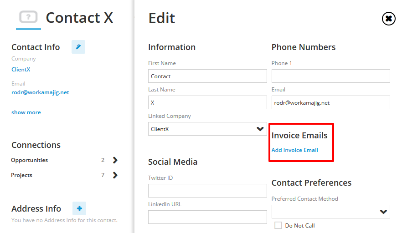Open the ClientX company link
397x233 pixels.
[21, 70]
